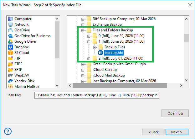The height and width of the screenshot is (139, 195).
Task: Expand 0 (full), June 29, 2026 node
Action: [x=89, y=36]
